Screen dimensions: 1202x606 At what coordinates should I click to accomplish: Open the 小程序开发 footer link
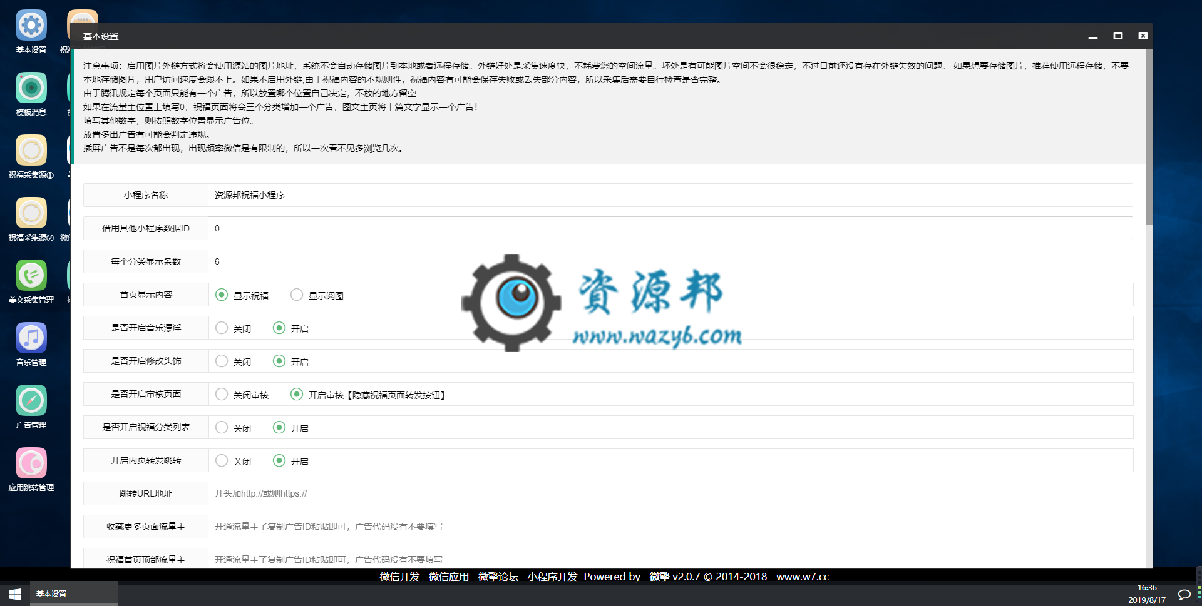(x=552, y=577)
